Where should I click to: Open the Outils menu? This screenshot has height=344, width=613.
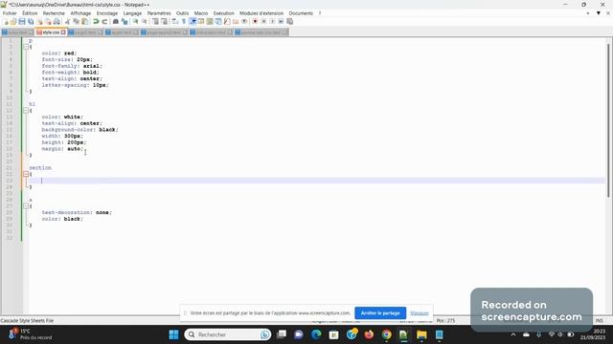[x=182, y=13]
